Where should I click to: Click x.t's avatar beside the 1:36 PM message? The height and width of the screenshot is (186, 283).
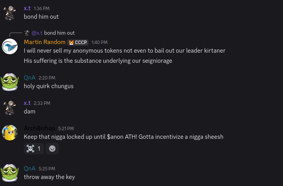click(x=10, y=12)
